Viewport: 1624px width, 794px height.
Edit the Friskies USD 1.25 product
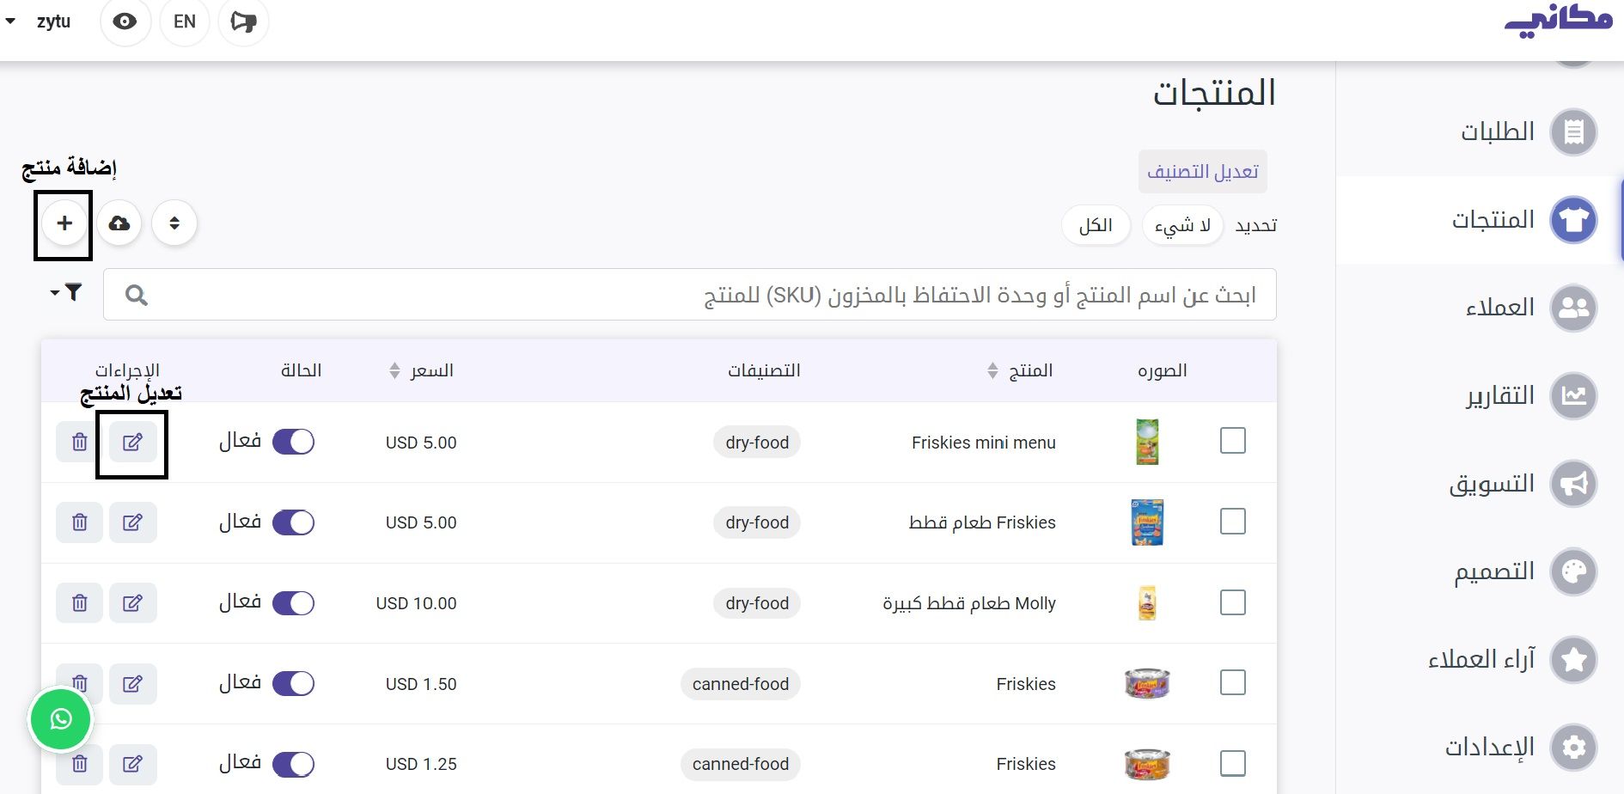click(132, 764)
